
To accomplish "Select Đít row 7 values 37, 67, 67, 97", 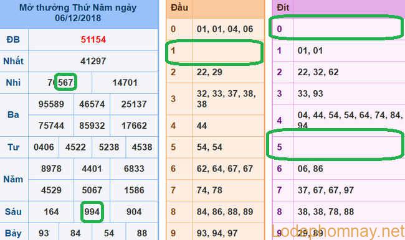I will [326, 190].
